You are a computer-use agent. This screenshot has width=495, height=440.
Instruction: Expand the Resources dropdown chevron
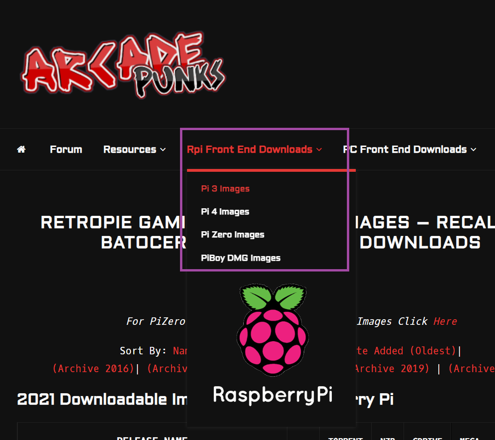pyautogui.click(x=163, y=150)
